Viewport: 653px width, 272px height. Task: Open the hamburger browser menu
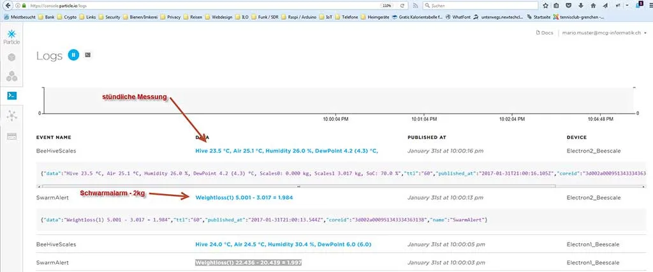(650, 6)
